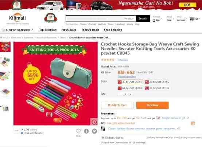Click the Add To Cart button
202x147 pixels.
(x=117, y=105)
